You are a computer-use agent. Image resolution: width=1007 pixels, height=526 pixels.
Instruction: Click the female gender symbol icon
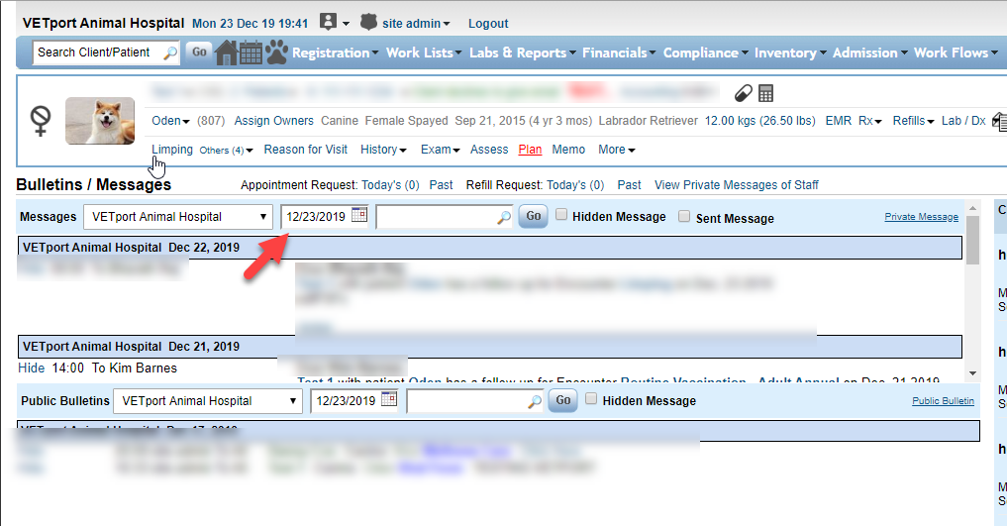[42, 120]
